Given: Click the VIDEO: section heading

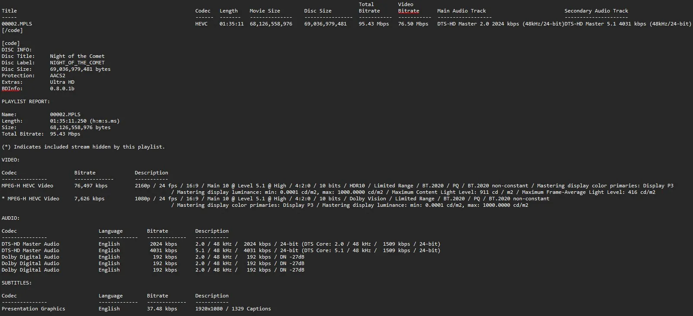Looking at the screenshot, I should pos(10,160).
